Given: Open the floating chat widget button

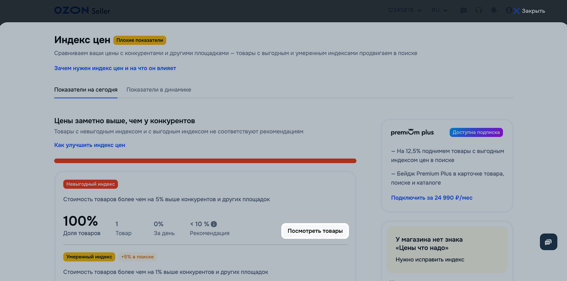Looking at the screenshot, I should tap(548, 242).
